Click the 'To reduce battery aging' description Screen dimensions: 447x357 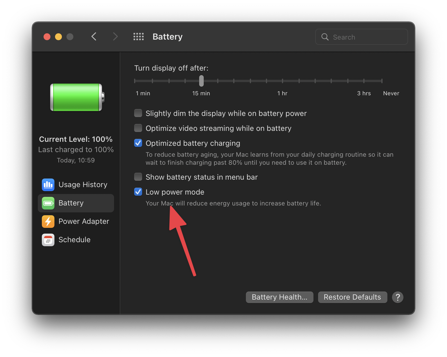click(x=269, y=158)
